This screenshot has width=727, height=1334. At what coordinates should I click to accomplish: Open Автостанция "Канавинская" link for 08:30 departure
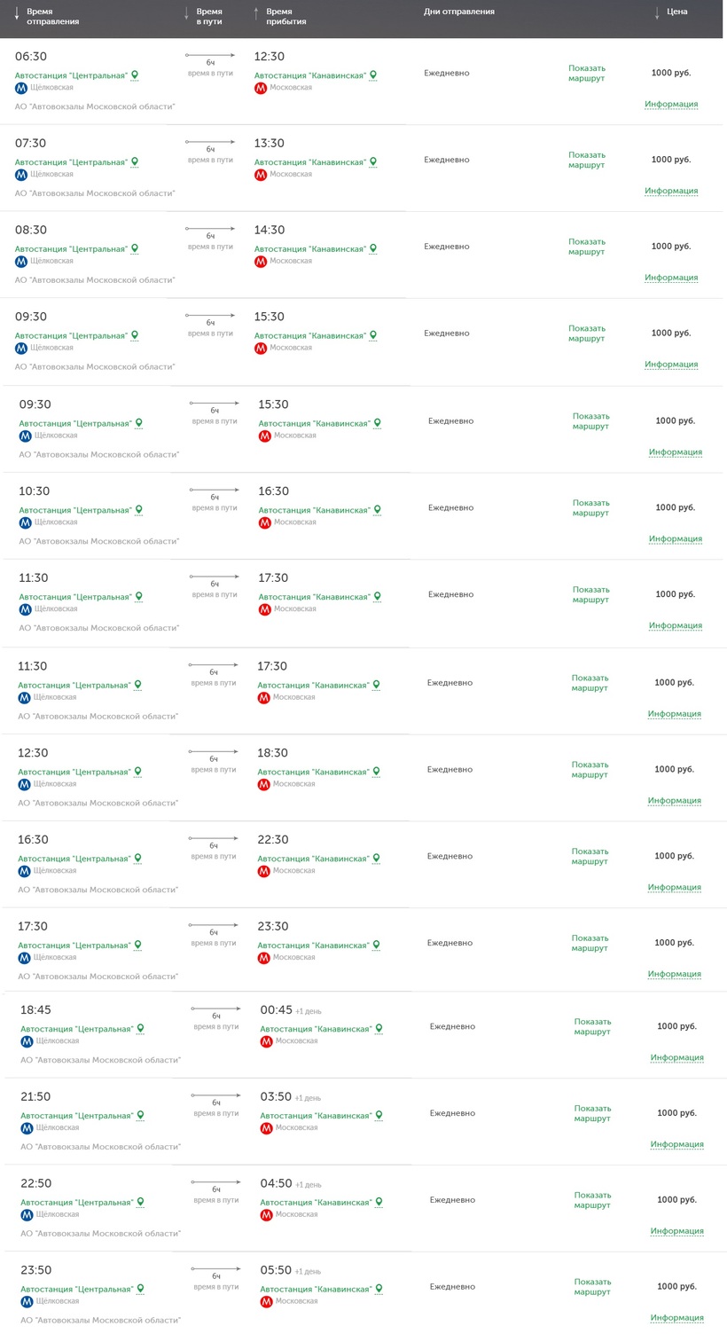point(310,249)
